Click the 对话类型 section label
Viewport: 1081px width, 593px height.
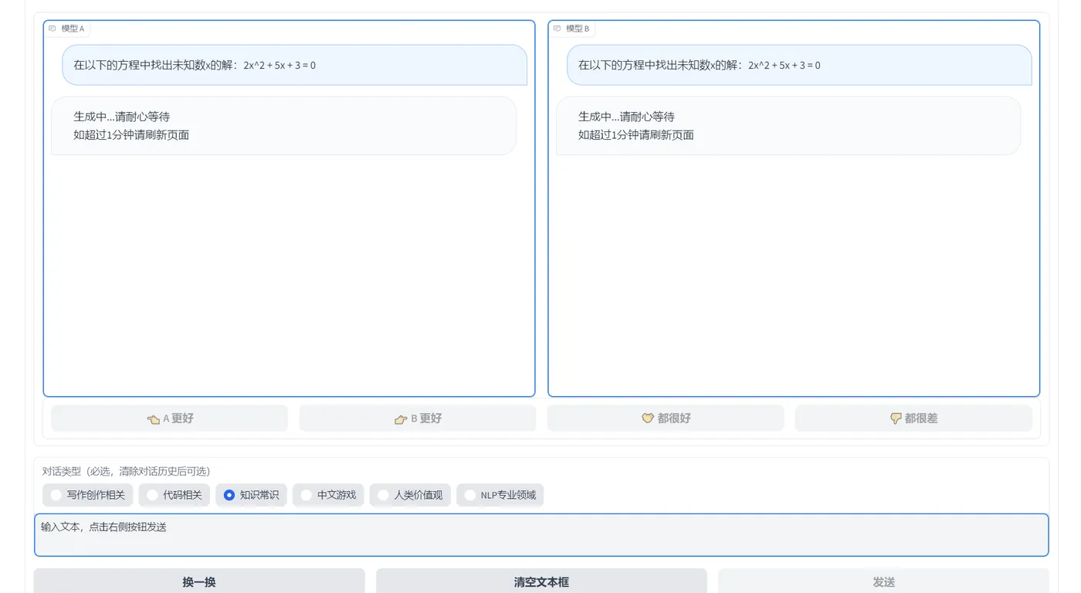point(126,471)
